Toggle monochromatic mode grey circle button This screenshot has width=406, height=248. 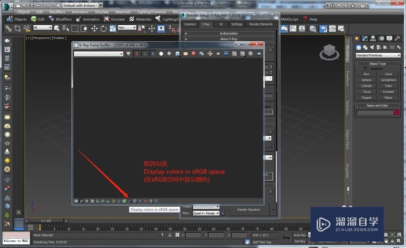[x=169, y=54]
